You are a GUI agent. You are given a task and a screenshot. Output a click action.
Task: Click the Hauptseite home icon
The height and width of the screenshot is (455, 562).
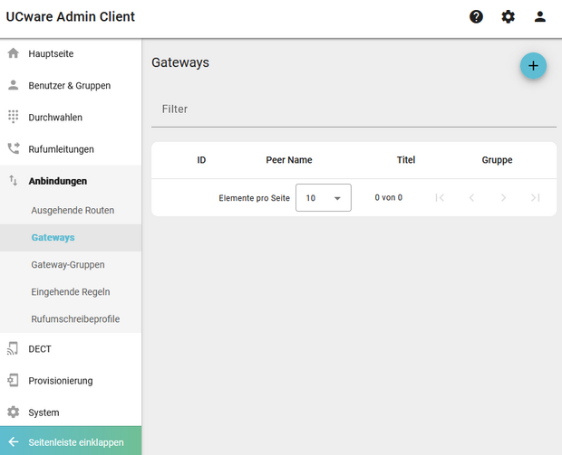click(x=14, y=53)
